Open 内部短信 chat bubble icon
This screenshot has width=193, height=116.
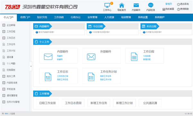pos(151,5)
